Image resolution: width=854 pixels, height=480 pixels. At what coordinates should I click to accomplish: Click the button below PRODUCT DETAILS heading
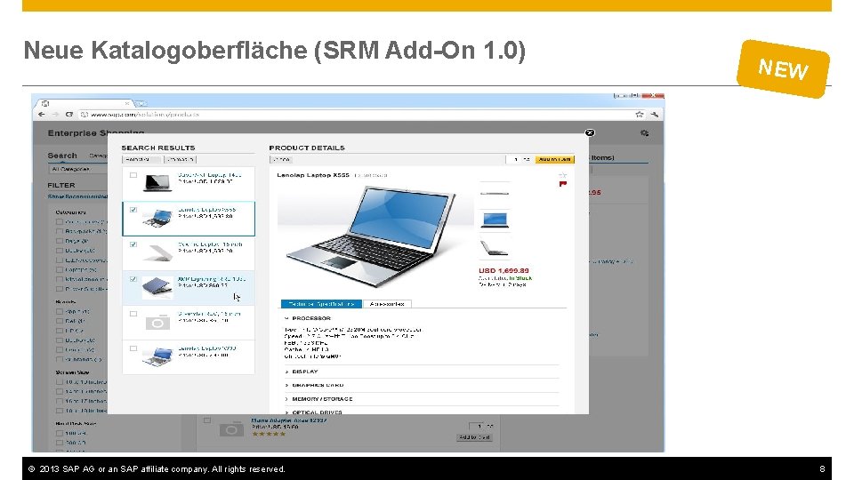tap(282, 159)
